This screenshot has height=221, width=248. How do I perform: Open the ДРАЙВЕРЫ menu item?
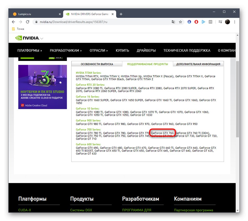[146, 50]
